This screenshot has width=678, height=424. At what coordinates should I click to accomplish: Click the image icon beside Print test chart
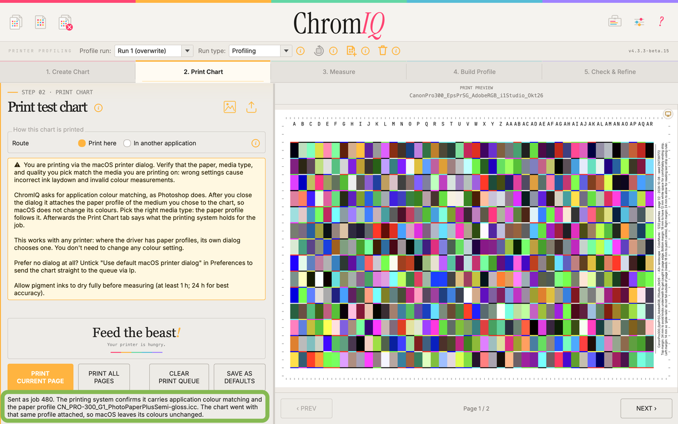point(229,107)
